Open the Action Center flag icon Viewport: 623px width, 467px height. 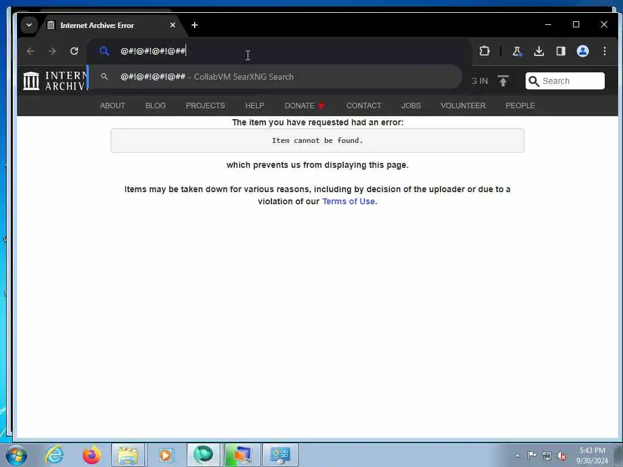tap(532, 455)
